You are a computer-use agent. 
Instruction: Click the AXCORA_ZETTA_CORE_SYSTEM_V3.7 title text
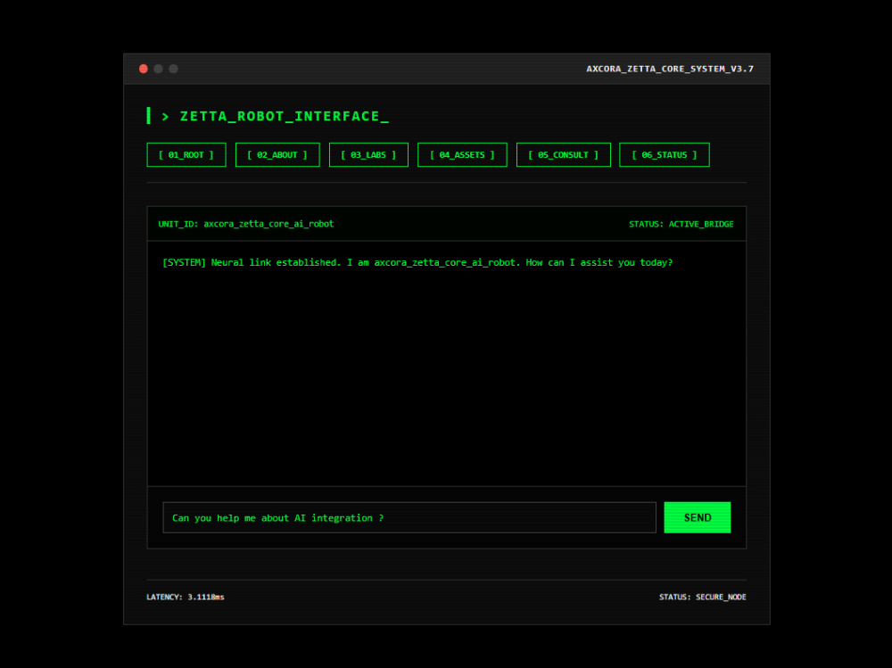click(x=670, y=69)
